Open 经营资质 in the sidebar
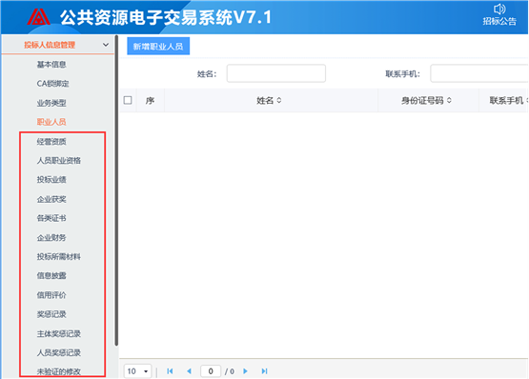 point(51,142)
